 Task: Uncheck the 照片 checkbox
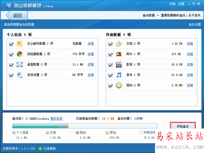point(111,55)
